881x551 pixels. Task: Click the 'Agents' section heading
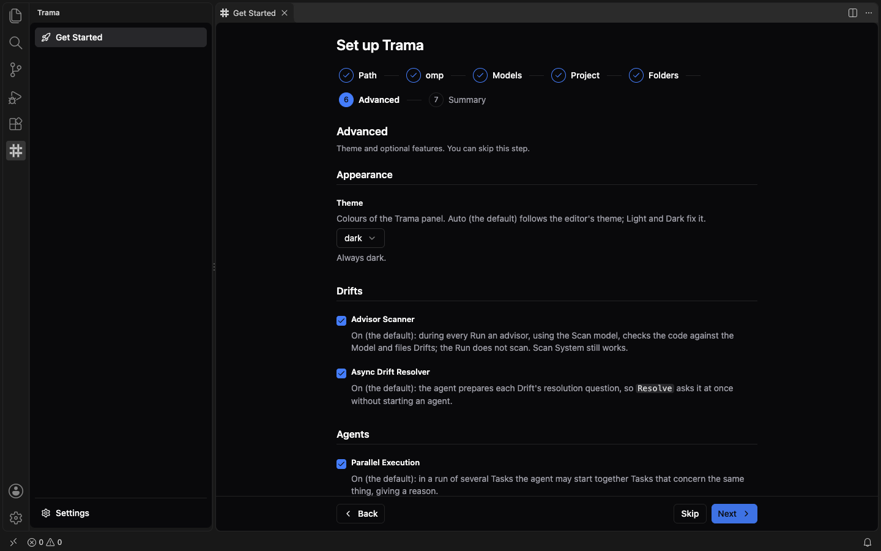(353, 434)
